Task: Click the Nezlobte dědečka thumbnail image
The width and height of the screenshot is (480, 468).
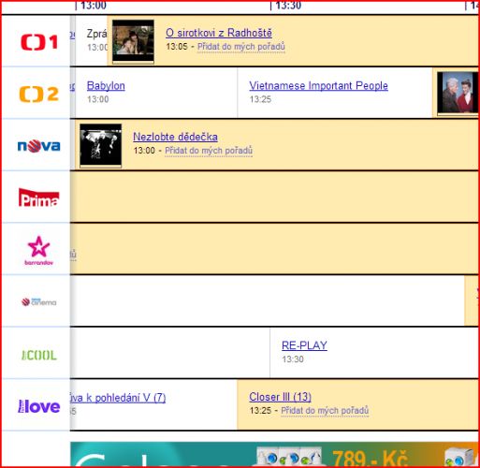Action: [101, 145]
